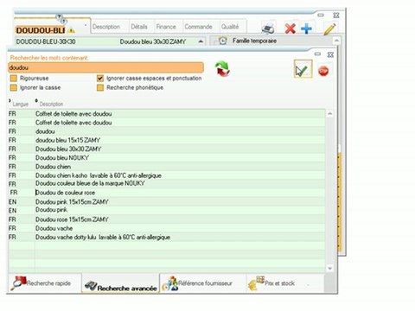Select the Doudou bleu 30x30 ZAMY result row
This screenshot has height=311, width=415.
(x=167, y=149)
